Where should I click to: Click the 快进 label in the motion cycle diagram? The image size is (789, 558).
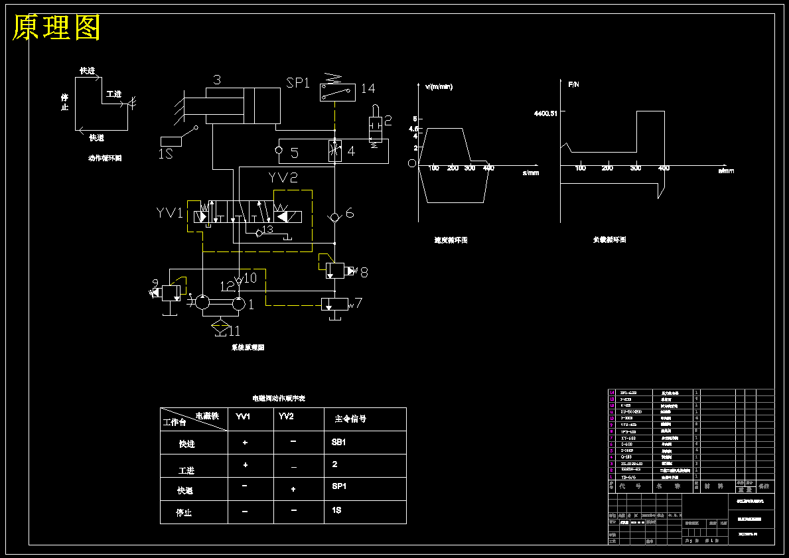click(x=88, y=70)
